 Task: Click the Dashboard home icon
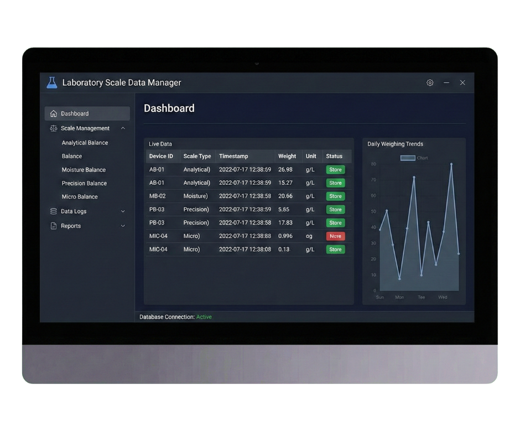tap(54, 113)
